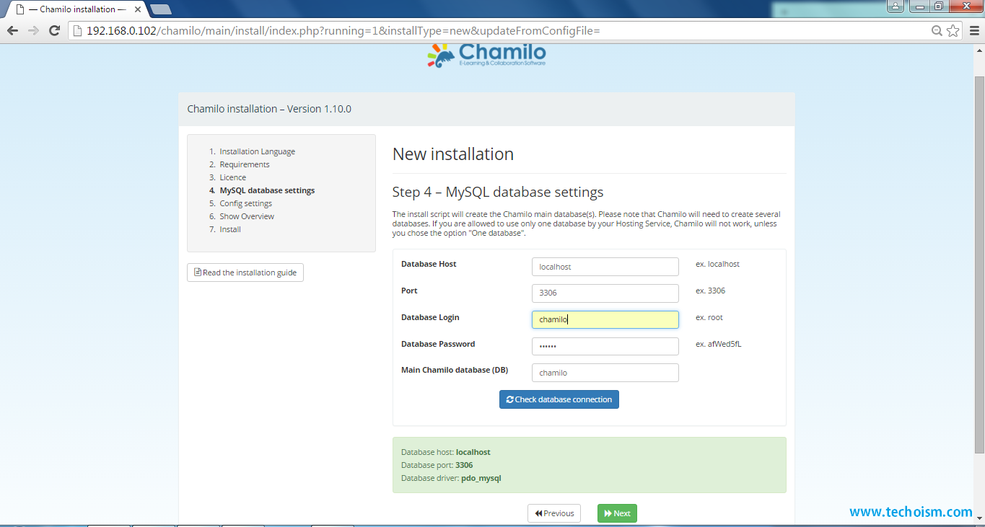Go to Previous installation step
The image size is (985, 527).
pyautogui.click(x=554, y=513)
